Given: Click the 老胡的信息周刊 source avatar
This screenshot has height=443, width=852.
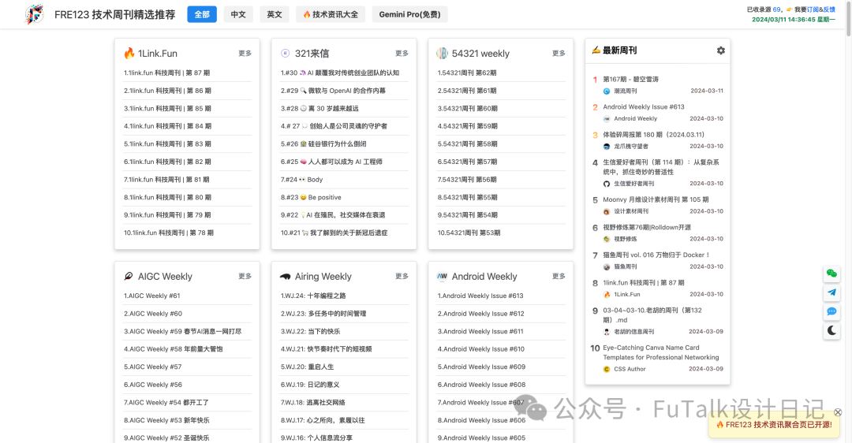Looking at the screenshot, I should coord(607,332).
